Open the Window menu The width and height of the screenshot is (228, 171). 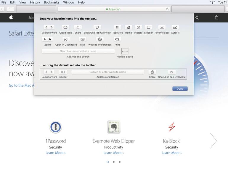click(69, 2)
